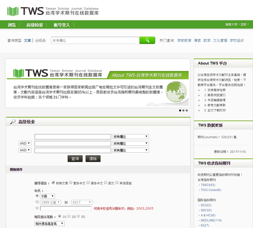Click the 高级检索 magnifier icon
This screenshot has width=253, height=228.
[x=13, y=122]
